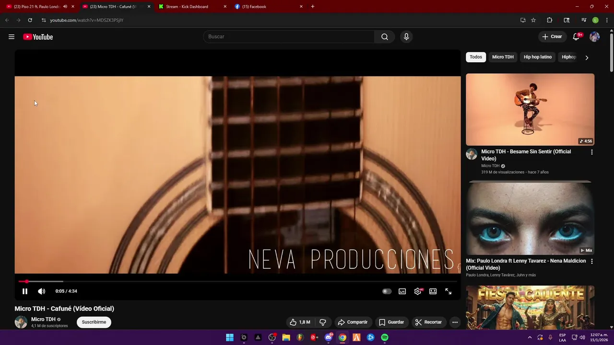Viewport: 614px width, 345px height.
Task: Click the youtube.com address bar
Action: 278,20
